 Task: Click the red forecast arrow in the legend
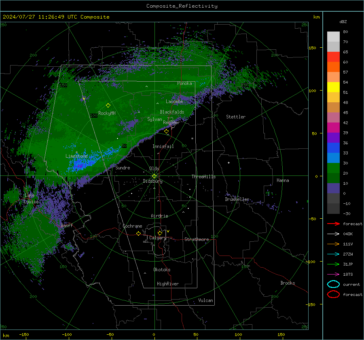pyautogui.click(x=333, y=224)
